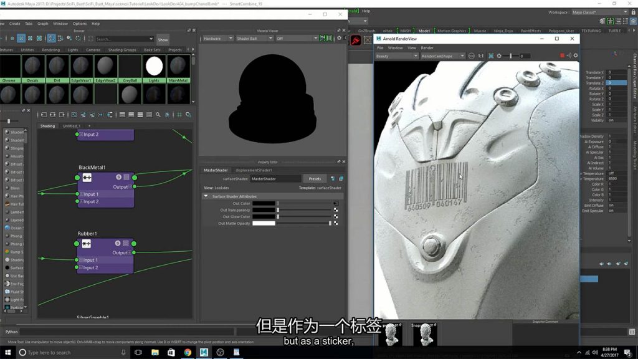Expand Input 1 on the BlackMetal1 node

click(x=82, y=194)
